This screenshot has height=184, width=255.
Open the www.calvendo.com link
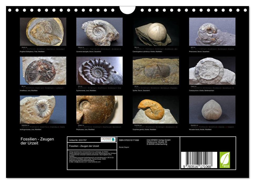[x=94, y=162]
